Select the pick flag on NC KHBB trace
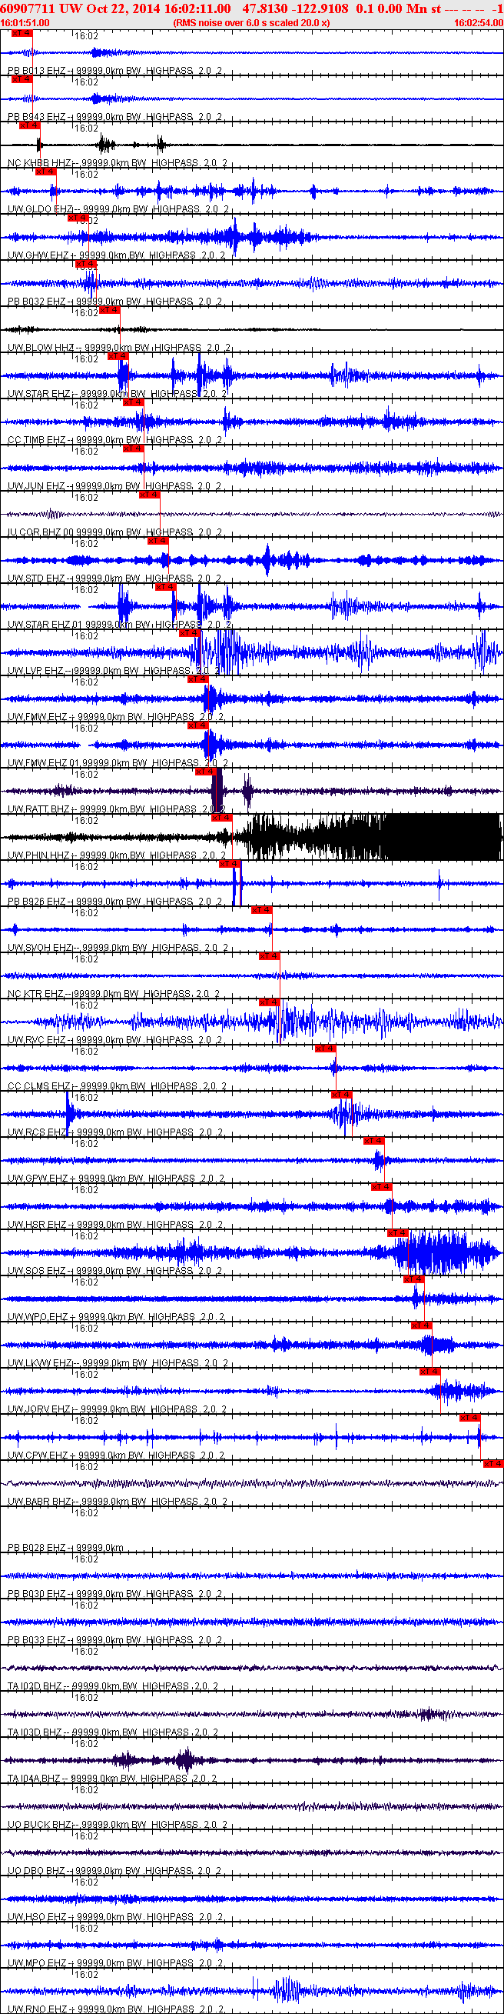The width and height of the screenshot is (504, 2014). pos(29,125)
